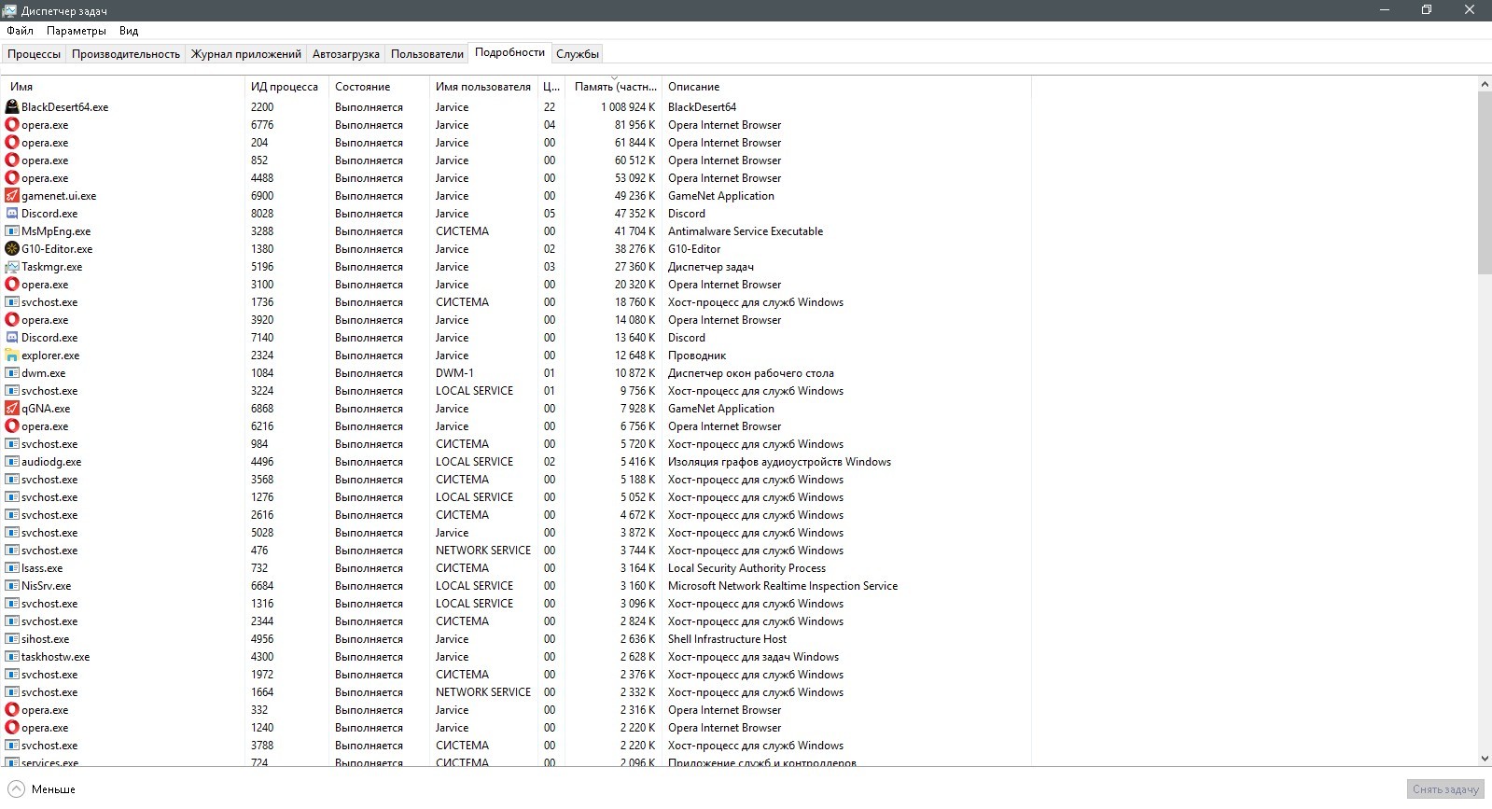This screenshot has width=1492, height=809.
Task: Switch to the Журнал приложений tab
Action: pos(246,54)
